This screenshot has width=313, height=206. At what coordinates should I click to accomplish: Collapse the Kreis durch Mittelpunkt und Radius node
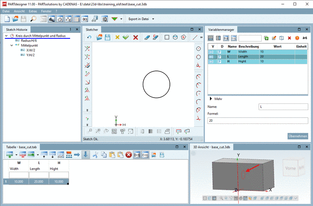coord(6,36)
